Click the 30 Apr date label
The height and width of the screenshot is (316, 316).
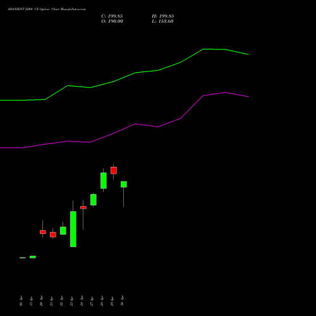(x=122, y=301)
